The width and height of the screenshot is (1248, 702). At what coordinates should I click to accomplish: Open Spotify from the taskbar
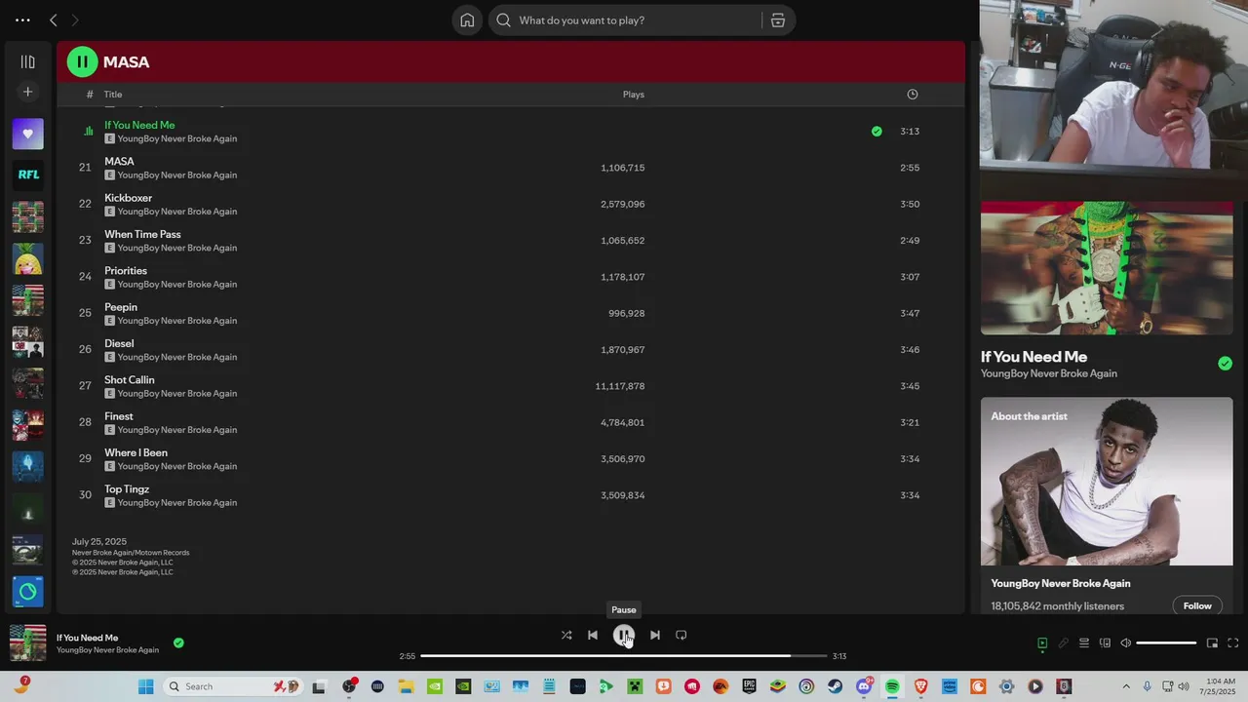click(x=892, y=686)
